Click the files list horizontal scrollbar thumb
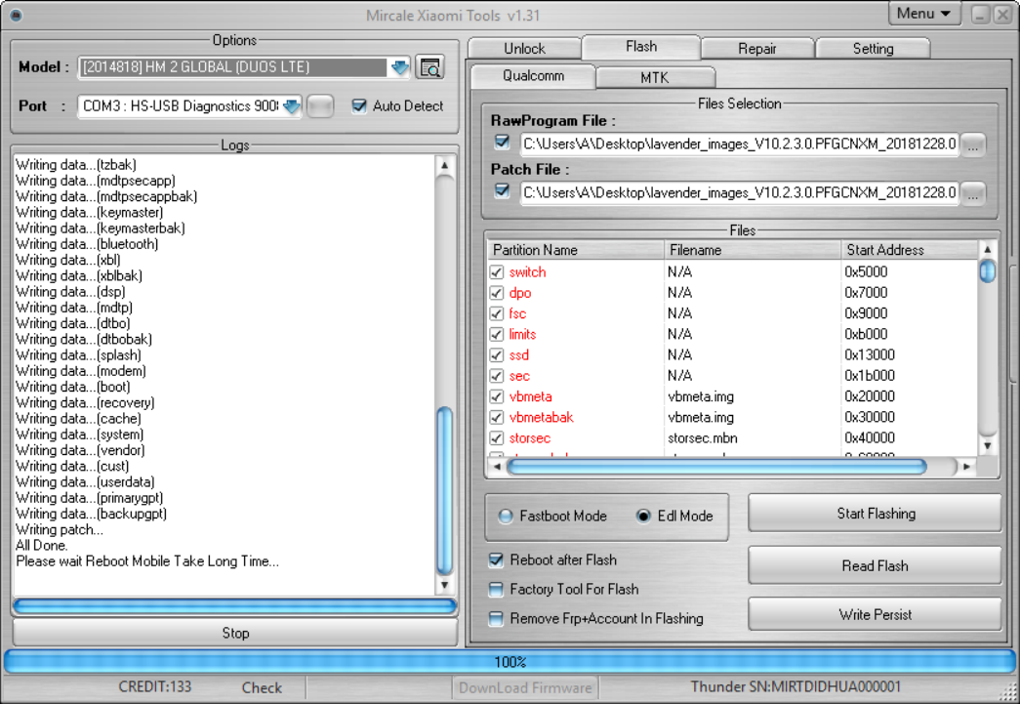This screenshot has height=704, width=1020. (x=716, y=467)
